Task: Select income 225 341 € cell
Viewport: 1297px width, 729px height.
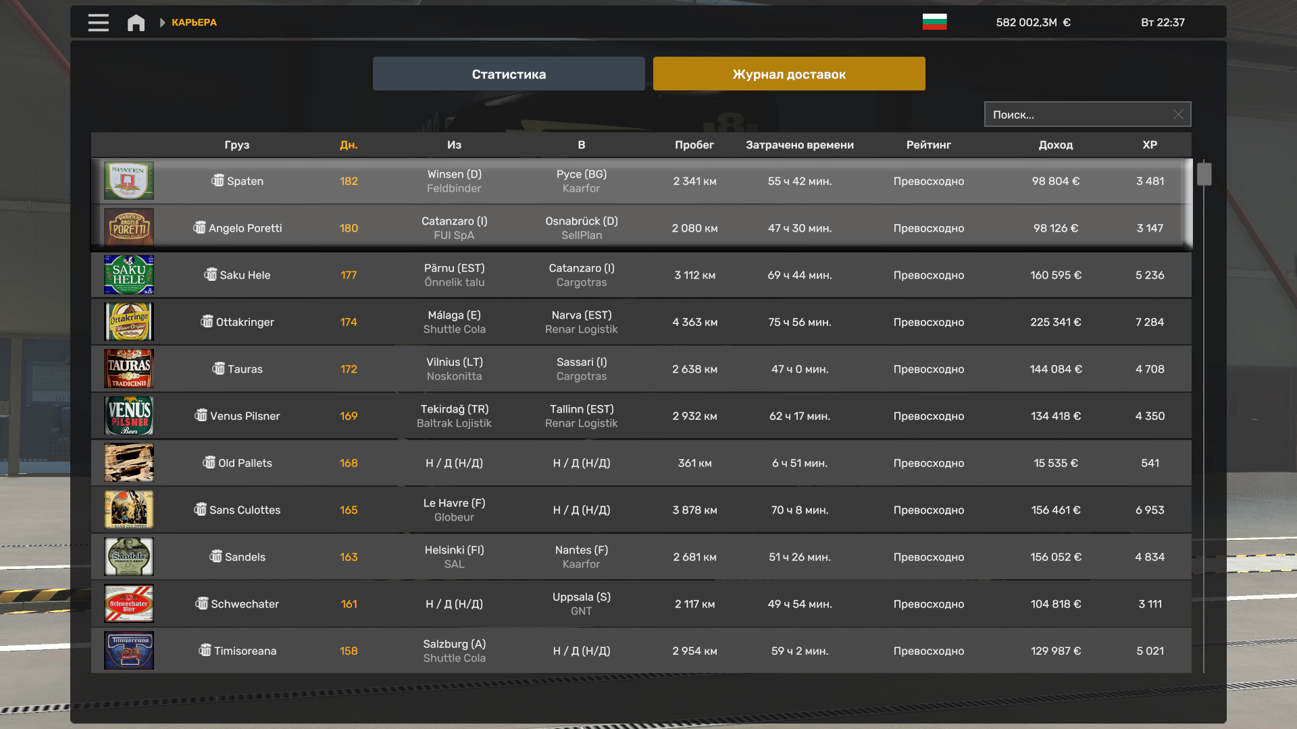Action: (1056, 322)
